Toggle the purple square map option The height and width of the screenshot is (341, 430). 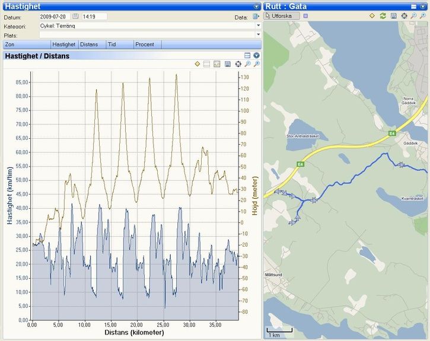305,16
